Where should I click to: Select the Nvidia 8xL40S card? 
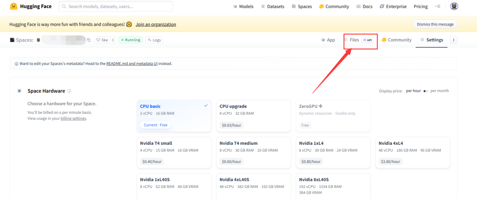point(333,186)
